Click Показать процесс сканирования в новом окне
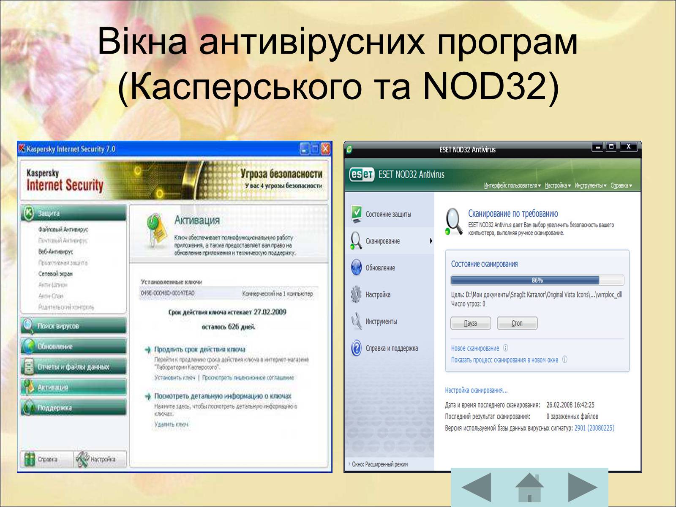Image resolution: width=676 pixels, height=507 pixels. tap(504, 360)
